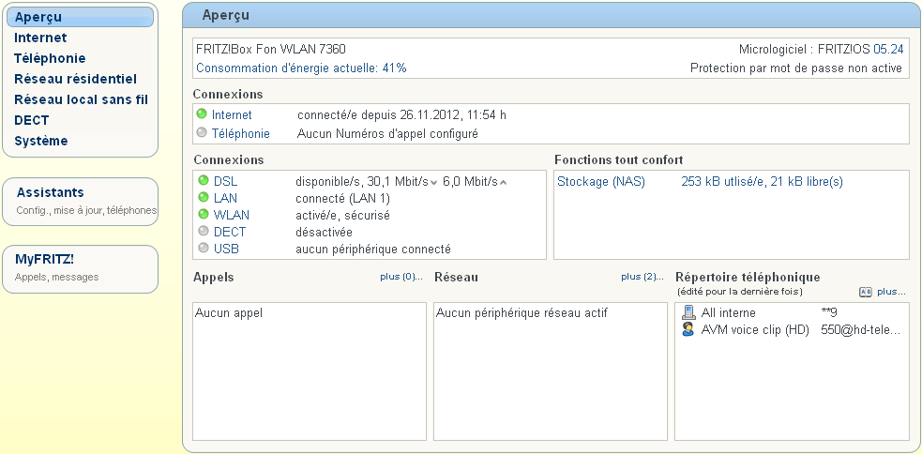Click the green DSL status indicator
The image size is (922, 454).
click(204, 180)
